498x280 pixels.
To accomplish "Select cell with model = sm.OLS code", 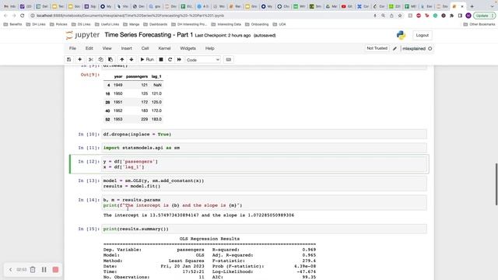I will (265, 184).
